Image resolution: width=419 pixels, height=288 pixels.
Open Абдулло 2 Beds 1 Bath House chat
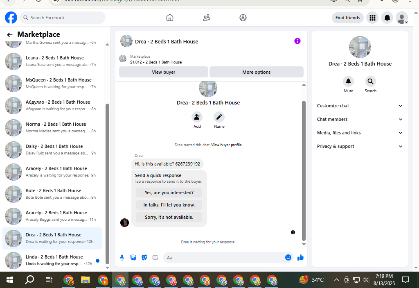tap(52, 105)
